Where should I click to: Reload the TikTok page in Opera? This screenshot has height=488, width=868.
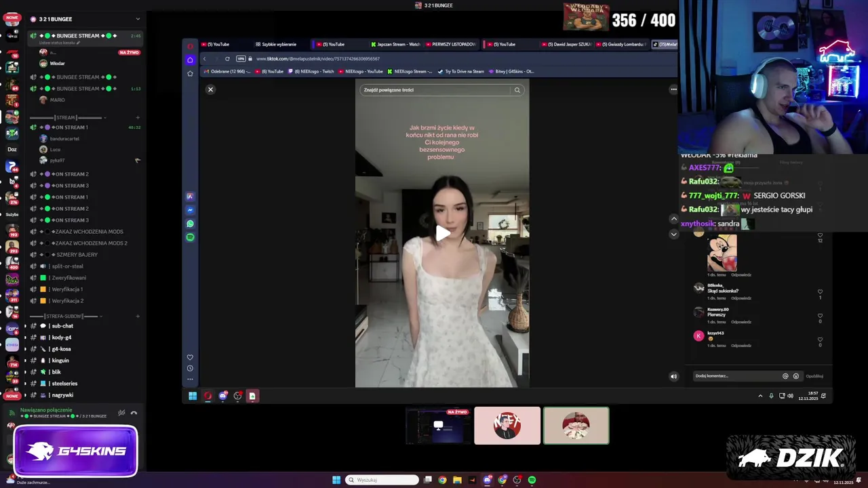227,59
